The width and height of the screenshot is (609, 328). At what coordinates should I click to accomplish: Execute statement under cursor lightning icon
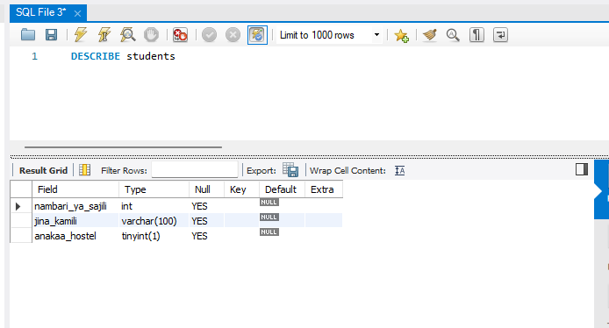click(x=104, y=35)
